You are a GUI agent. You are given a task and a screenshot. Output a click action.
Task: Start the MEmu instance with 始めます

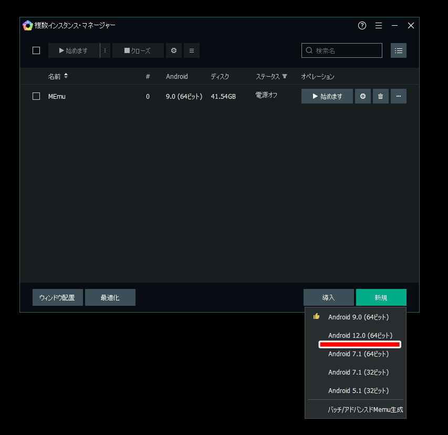point(327,96)
